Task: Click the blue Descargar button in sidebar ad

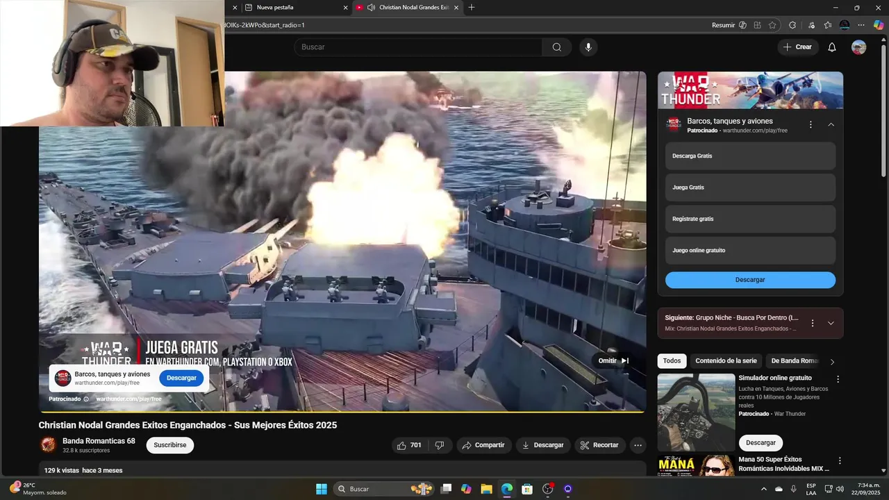Action: tap(750, 280)
